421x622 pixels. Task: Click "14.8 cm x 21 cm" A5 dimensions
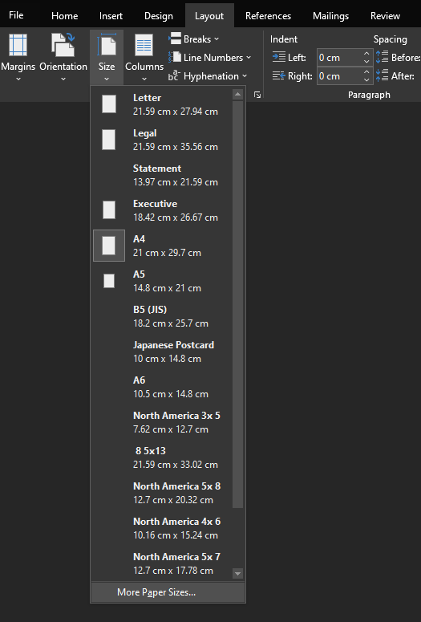(167, 288)
